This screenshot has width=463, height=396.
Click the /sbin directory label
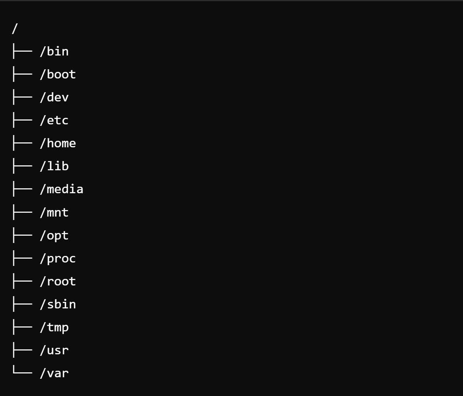[x=58, y=304]
